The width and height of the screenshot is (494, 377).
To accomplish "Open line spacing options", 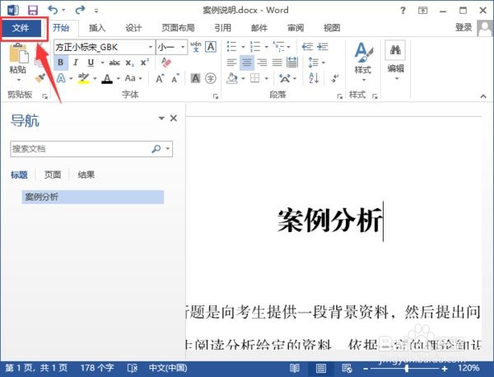I will tap(316, 63).
